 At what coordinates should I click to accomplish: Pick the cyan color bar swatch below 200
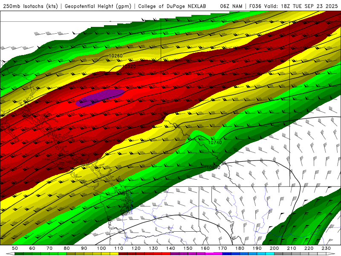click(270, 254)
